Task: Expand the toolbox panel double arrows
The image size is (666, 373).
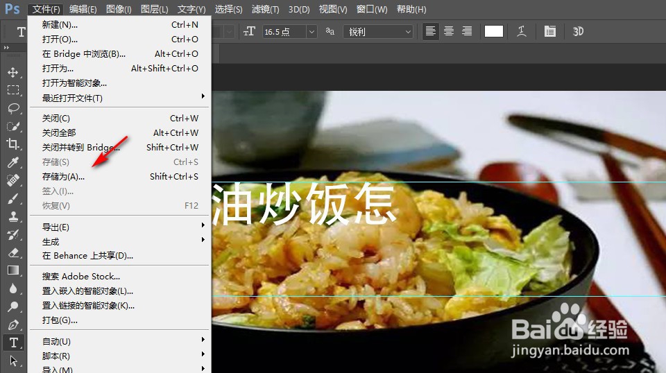Action: click(x=6, y=48)
